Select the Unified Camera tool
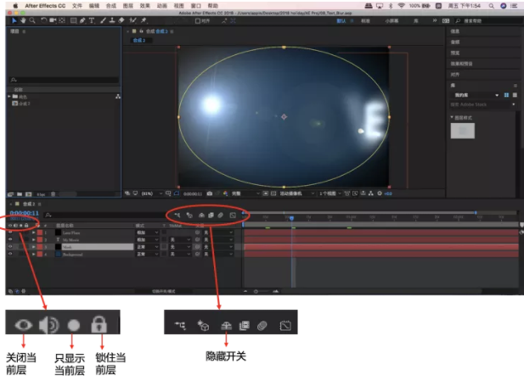The height and width of the screenshot is (381, 524). click(53, 20)
